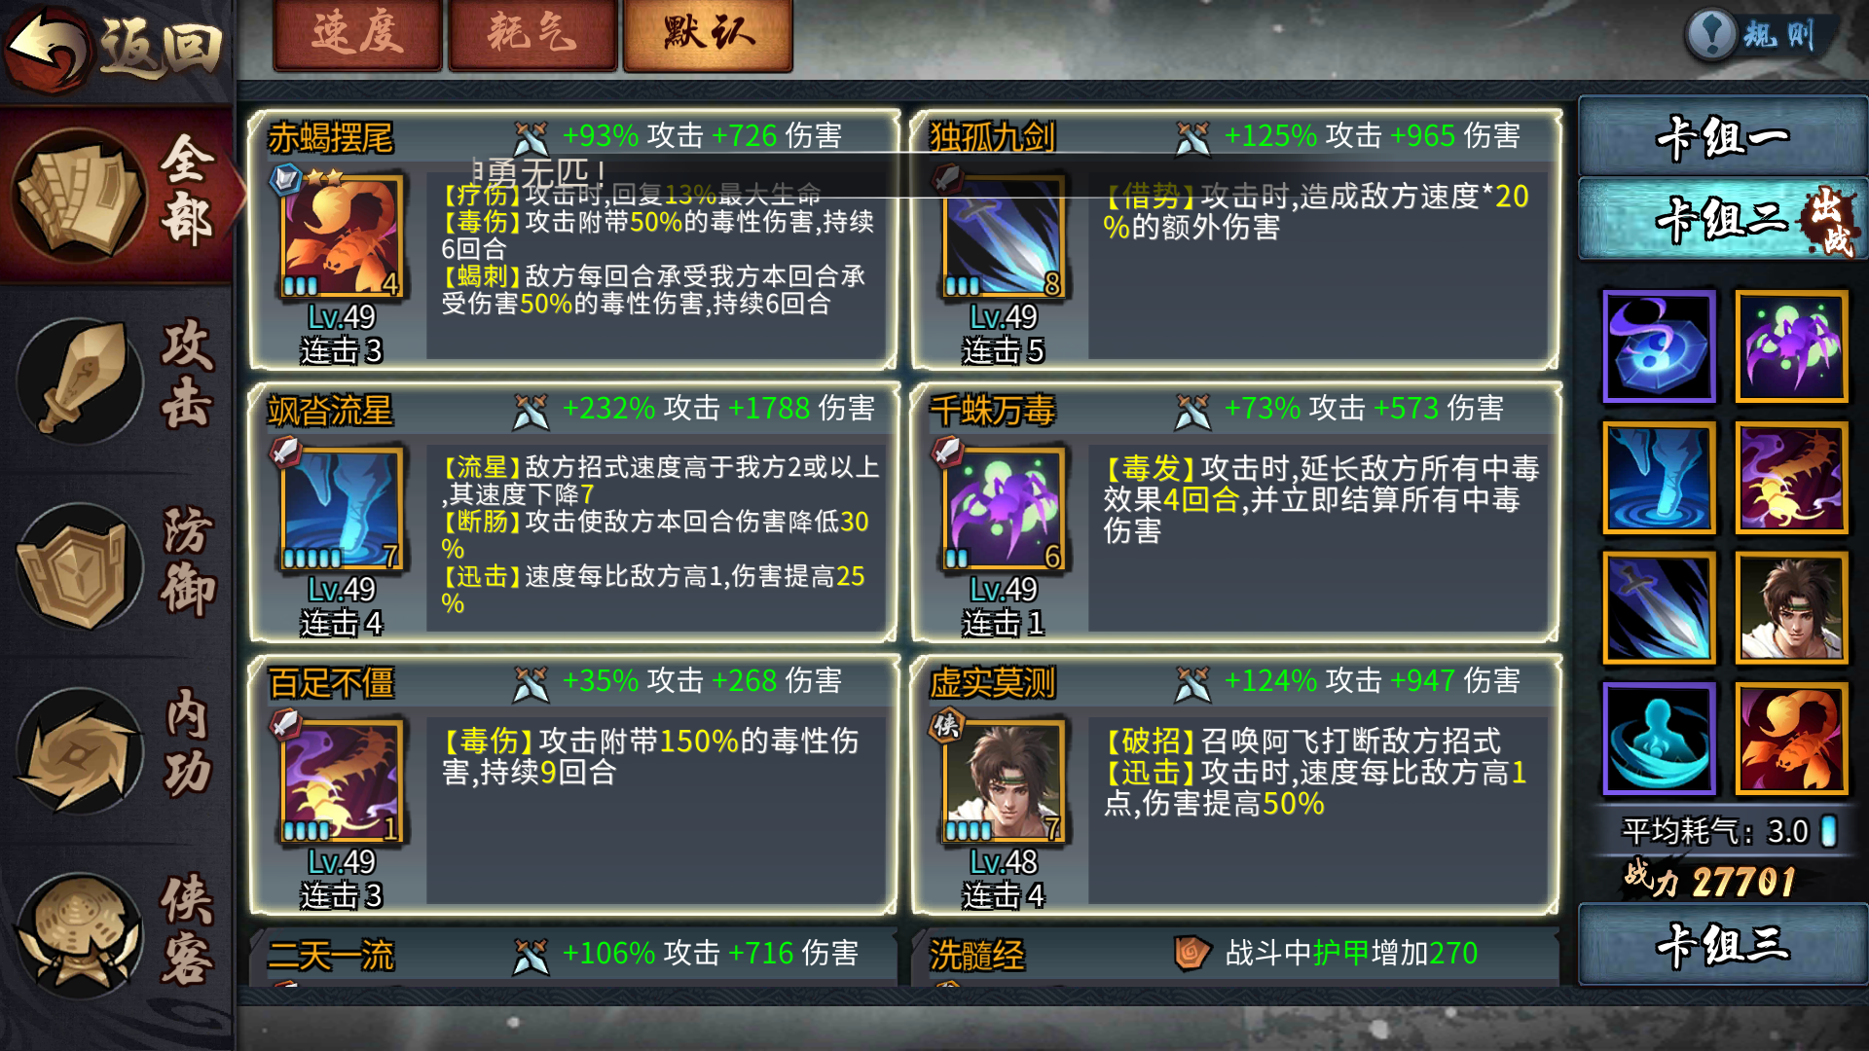1869x1051 pixels.
Task: Select deck 卡组三
Action: pyautogui.click(x=1722, y=944)
